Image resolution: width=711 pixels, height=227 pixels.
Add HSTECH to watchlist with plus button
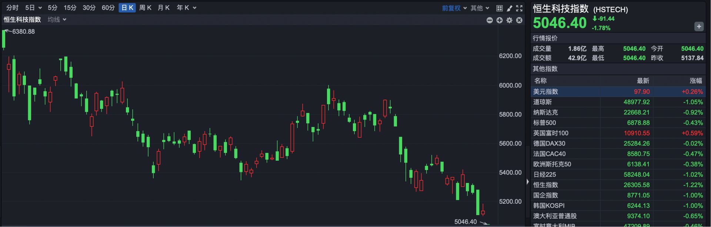click(x=699, y=26)
